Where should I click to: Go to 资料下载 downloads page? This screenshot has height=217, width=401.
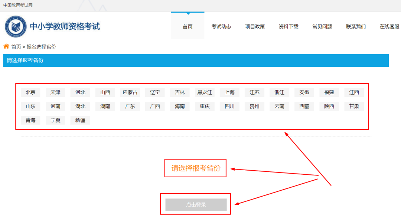tap(288, 26)
